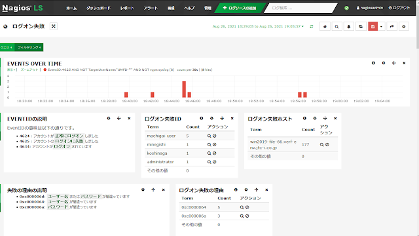Open the レポート menu item

coord(127,8)
